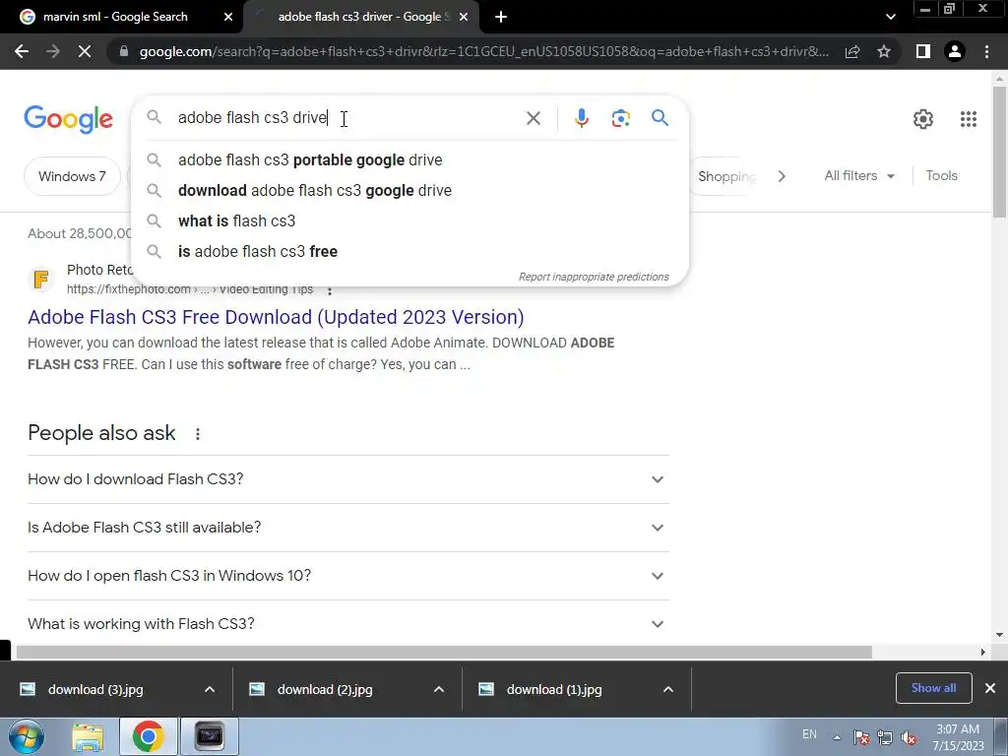The width and height of the screenshot is (1008, 756).
Task: Open Chrome side panel
Action: [x=923, y=51]
